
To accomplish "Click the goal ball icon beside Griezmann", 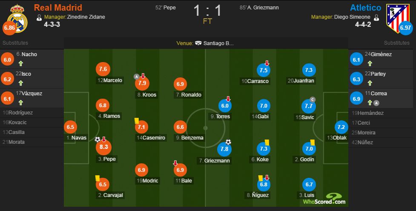I will (x=228, y=142).
